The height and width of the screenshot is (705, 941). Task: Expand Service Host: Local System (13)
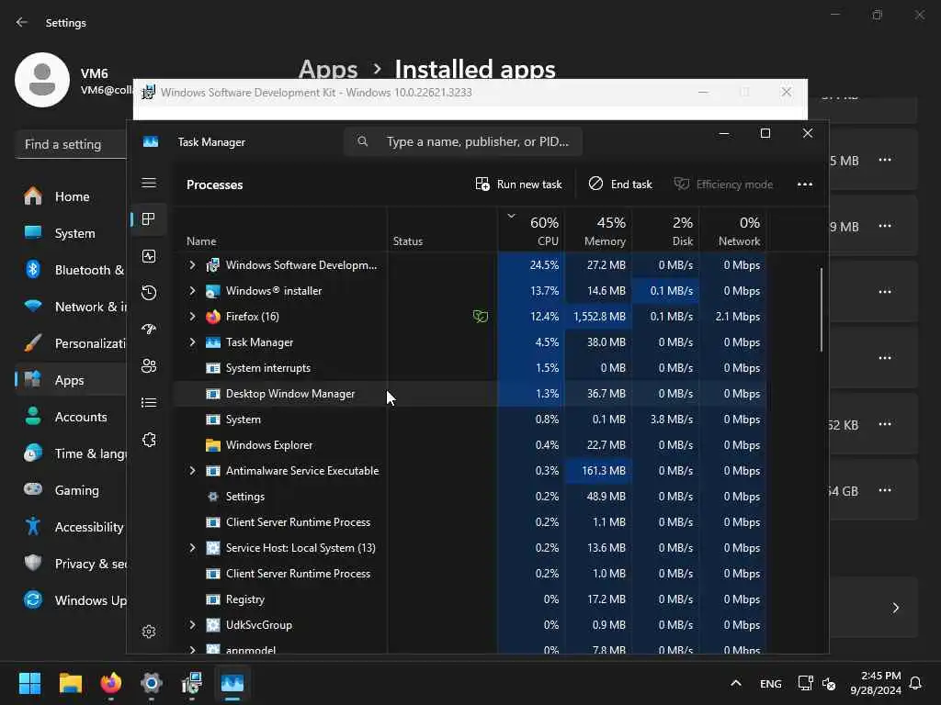pyautogui.click(x=192, y=548)
